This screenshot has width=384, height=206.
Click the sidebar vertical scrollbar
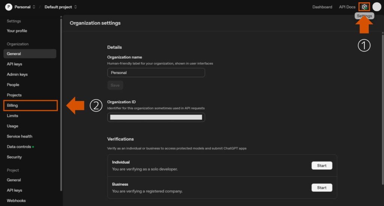(61, 105)
